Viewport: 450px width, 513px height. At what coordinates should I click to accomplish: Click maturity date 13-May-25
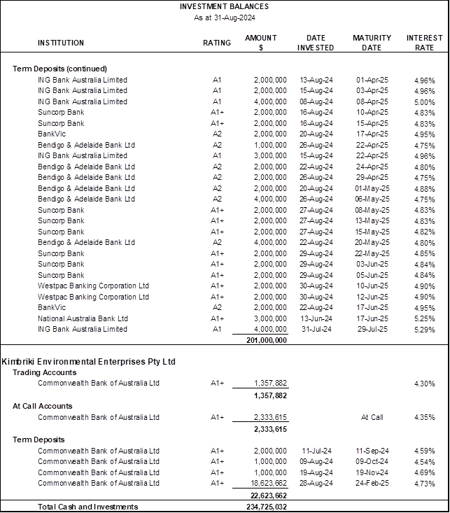pyautogui.click(x=372, y=221)
